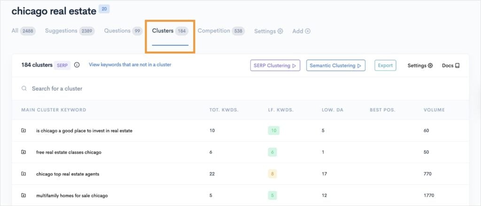Open 'multifamily homes for sale chicago' cluster

[x=72, y=196]
